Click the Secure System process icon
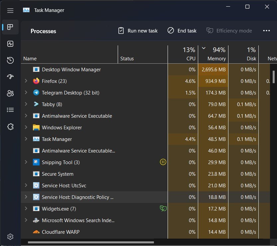The height and width of the screenshot is (246, 277). click(36, 174)
